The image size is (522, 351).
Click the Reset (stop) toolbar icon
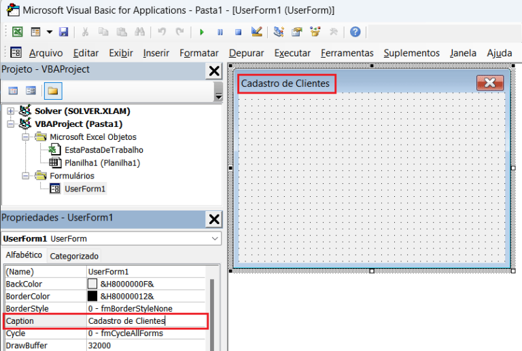coord(238,32)
